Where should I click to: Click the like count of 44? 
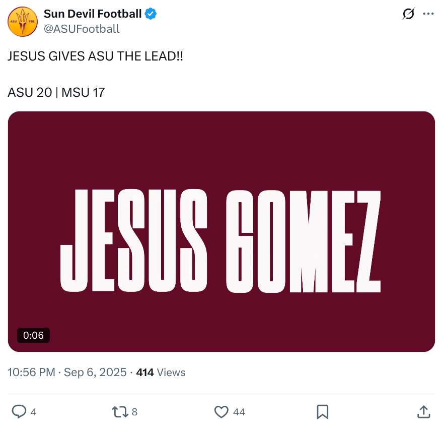pyautogui.click(x=239, y=412)
